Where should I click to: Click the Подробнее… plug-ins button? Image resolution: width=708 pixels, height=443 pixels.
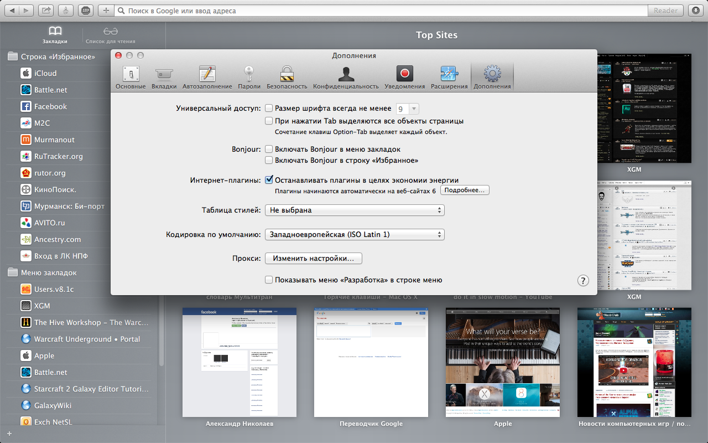pos(465,190)
